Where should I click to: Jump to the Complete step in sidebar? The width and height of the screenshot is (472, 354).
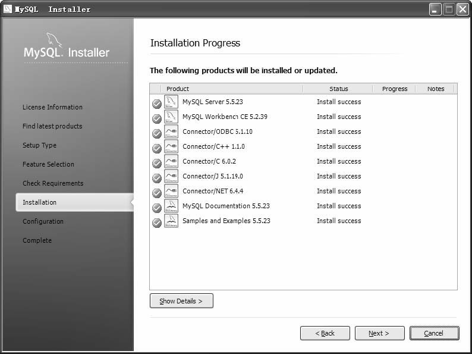tap(37, 240)
